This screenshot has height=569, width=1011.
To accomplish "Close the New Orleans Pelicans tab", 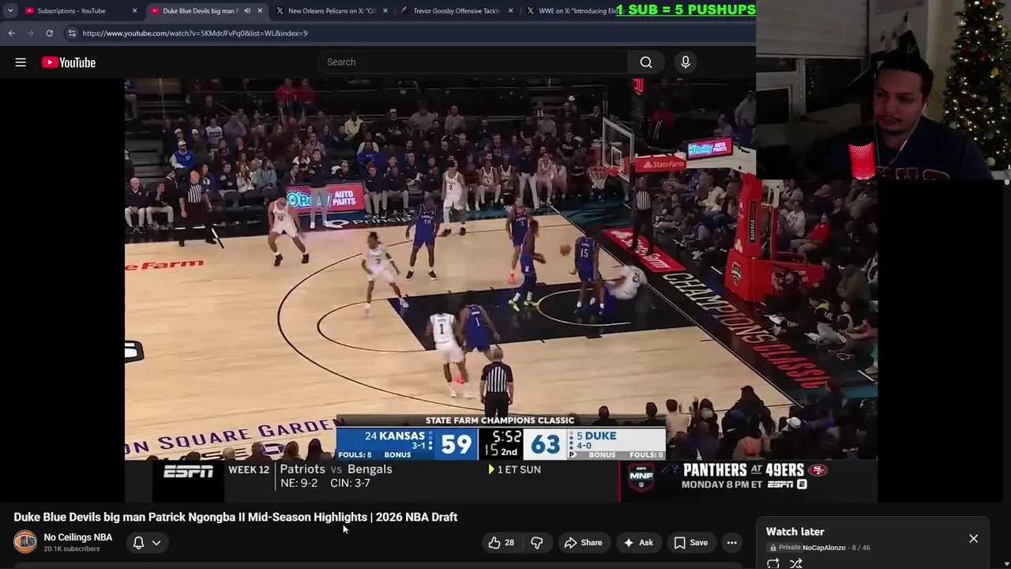I will pos(385,11).
